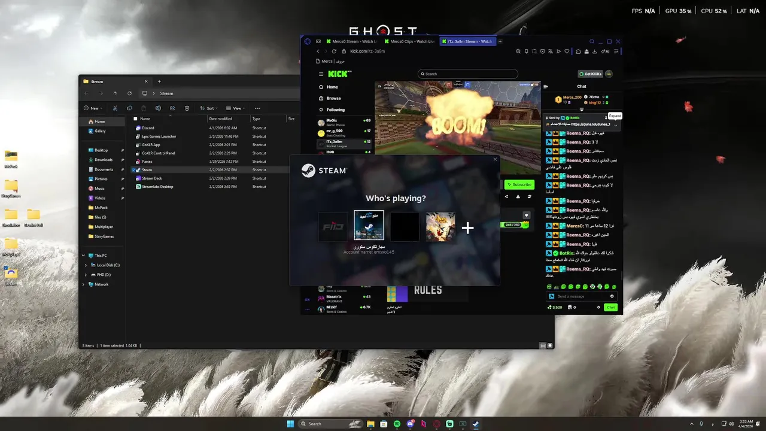Click green Chat send button
This screenshot has height=431, width=766.
tap(610, 307)
